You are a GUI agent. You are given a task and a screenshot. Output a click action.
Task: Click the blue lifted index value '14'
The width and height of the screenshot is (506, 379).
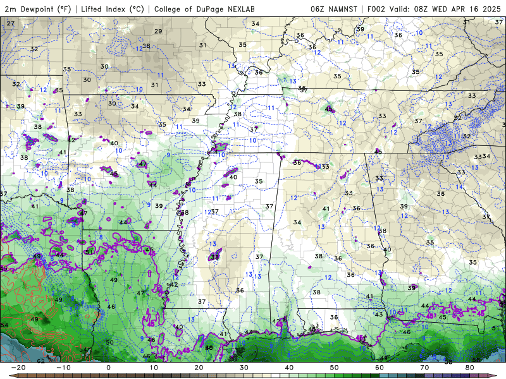pos(459,187)
